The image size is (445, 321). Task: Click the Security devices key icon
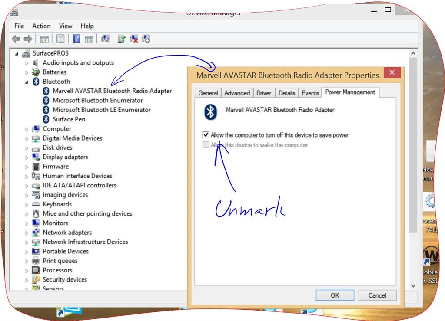(x=36, y=280)
